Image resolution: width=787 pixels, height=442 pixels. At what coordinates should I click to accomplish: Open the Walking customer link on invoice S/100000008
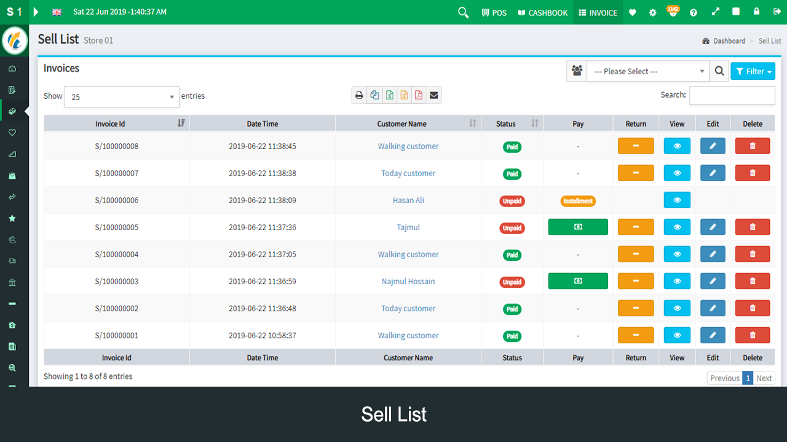click(x=408, y=146)
